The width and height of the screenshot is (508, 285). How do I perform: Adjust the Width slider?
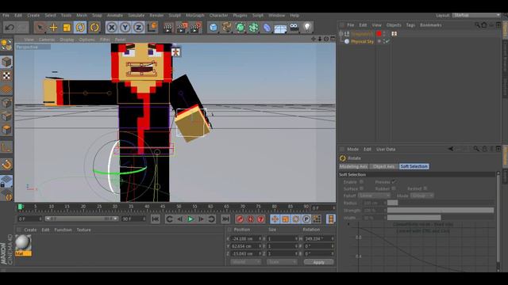(x=441, y=218)
